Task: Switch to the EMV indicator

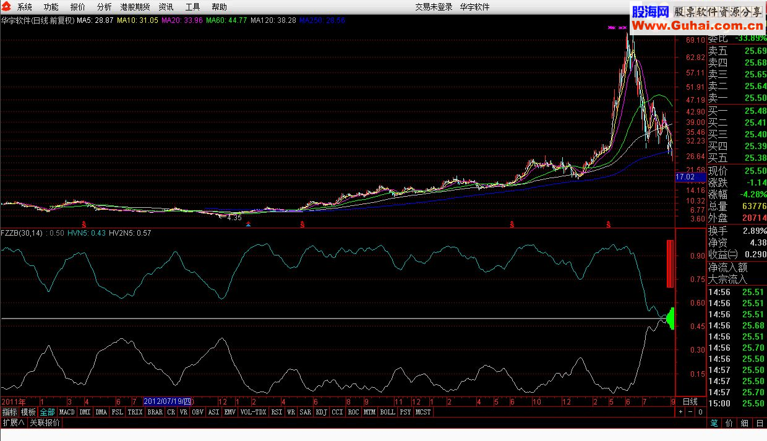Action: point(229,412)
